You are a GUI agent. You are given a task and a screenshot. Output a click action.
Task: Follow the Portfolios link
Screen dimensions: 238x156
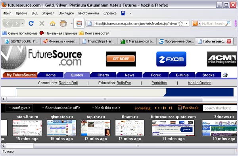click(x=159, y=83)
